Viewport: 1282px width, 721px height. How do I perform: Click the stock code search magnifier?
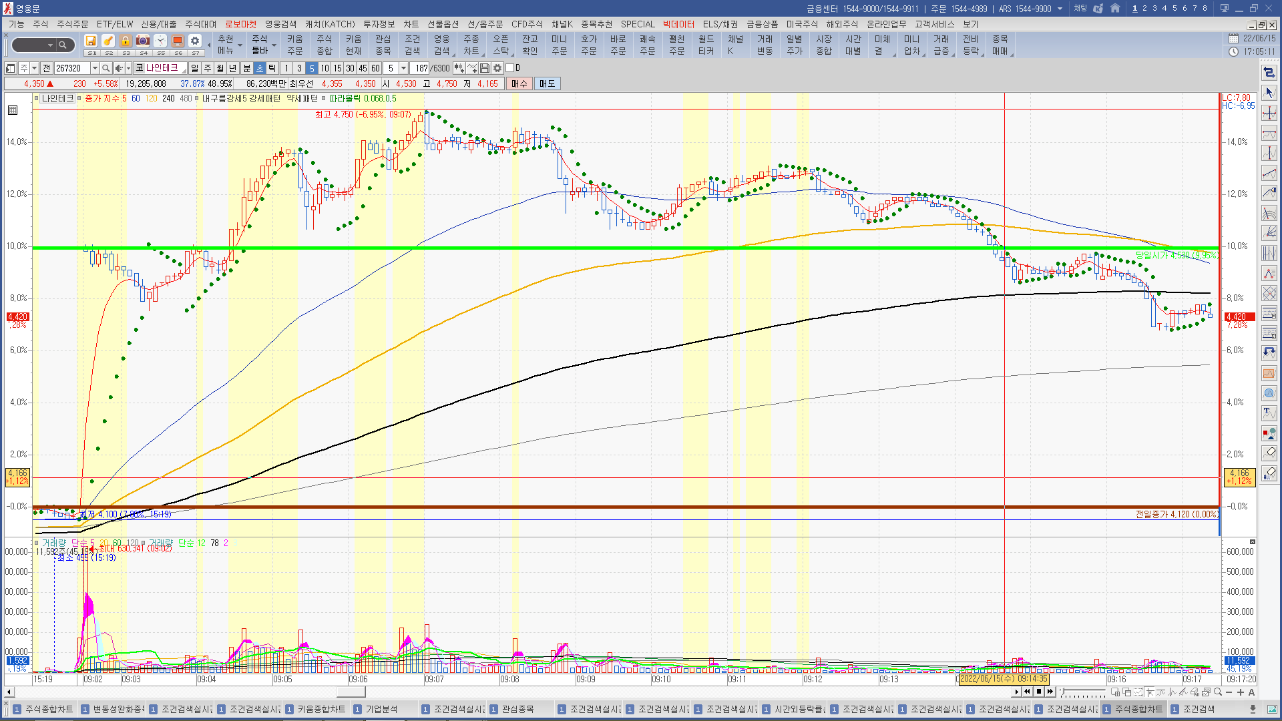106,68
